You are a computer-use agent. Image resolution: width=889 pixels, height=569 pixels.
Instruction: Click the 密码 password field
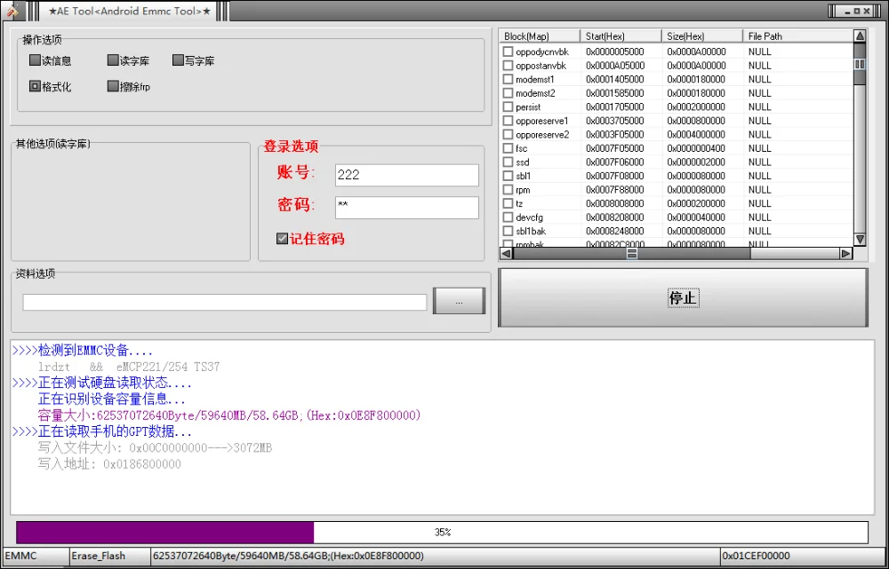pos(406,207)
